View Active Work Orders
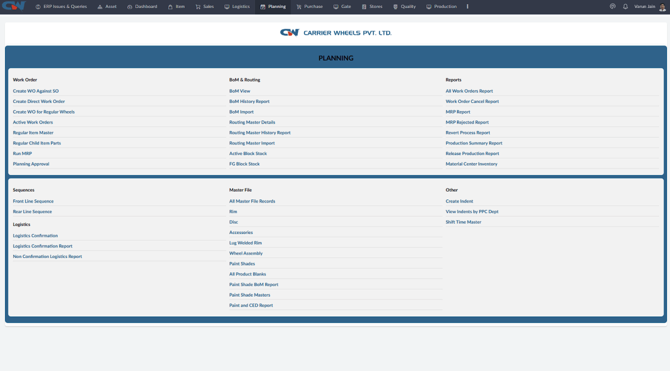The width and height of the screenshot is (670, 371). [x=33, y=122]
